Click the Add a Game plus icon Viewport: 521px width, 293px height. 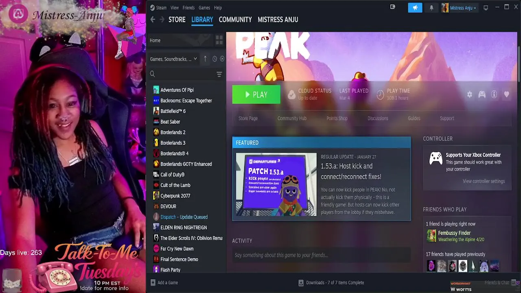pyautogui.click(x=153, y=282)
